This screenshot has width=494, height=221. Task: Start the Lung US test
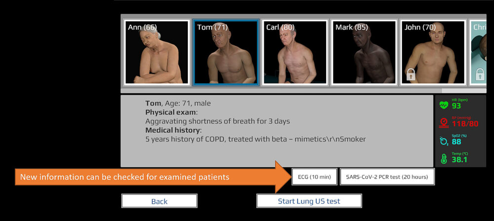(309, 201)
